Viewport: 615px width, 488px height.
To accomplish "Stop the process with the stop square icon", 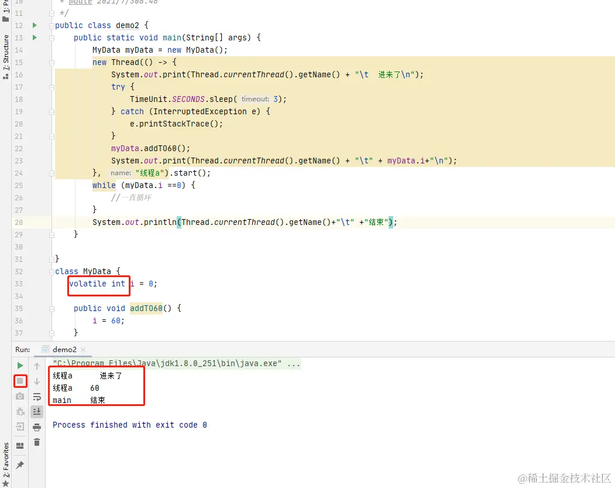I will tap(20, 381).
